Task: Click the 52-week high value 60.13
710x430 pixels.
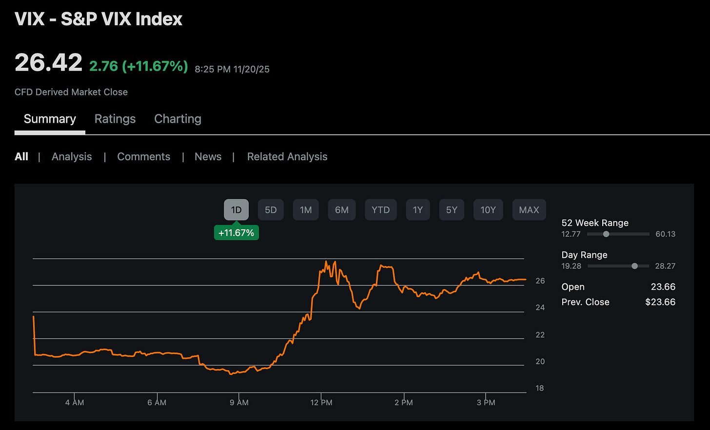Action: tap(666, 234)
